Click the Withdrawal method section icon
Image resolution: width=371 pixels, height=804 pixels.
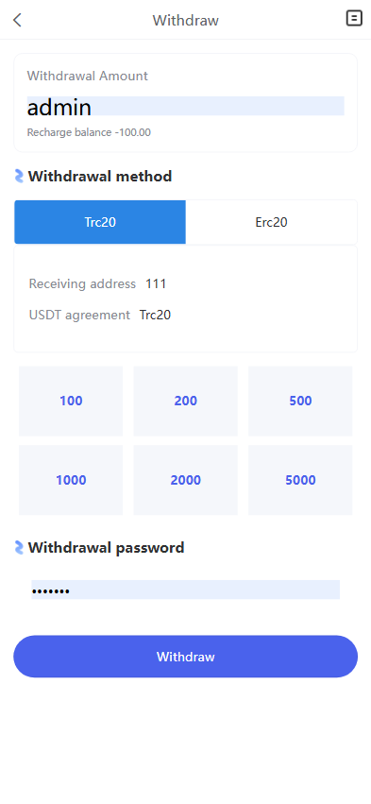click(19, 177)
